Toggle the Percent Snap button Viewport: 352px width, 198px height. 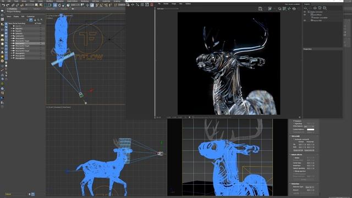pyautogui.click(x=106, y=5)
